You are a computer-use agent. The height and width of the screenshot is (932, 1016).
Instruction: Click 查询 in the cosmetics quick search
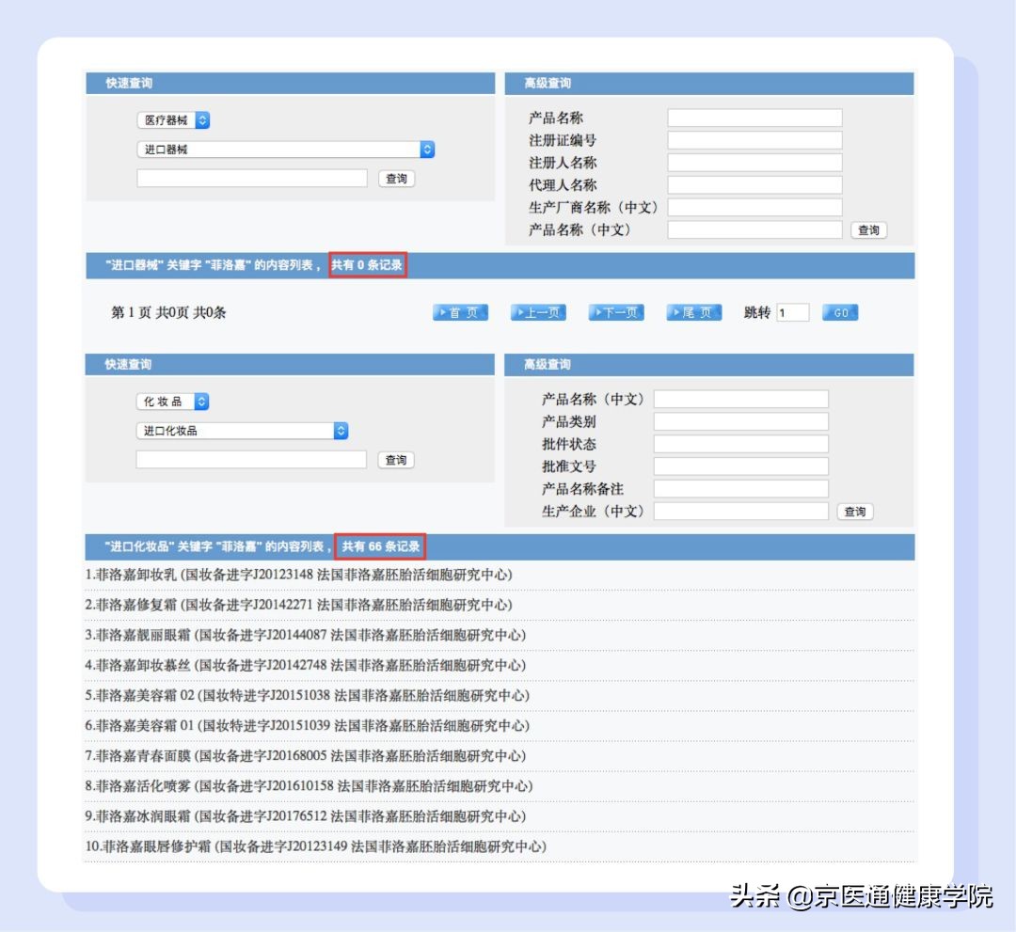(394, 459)
